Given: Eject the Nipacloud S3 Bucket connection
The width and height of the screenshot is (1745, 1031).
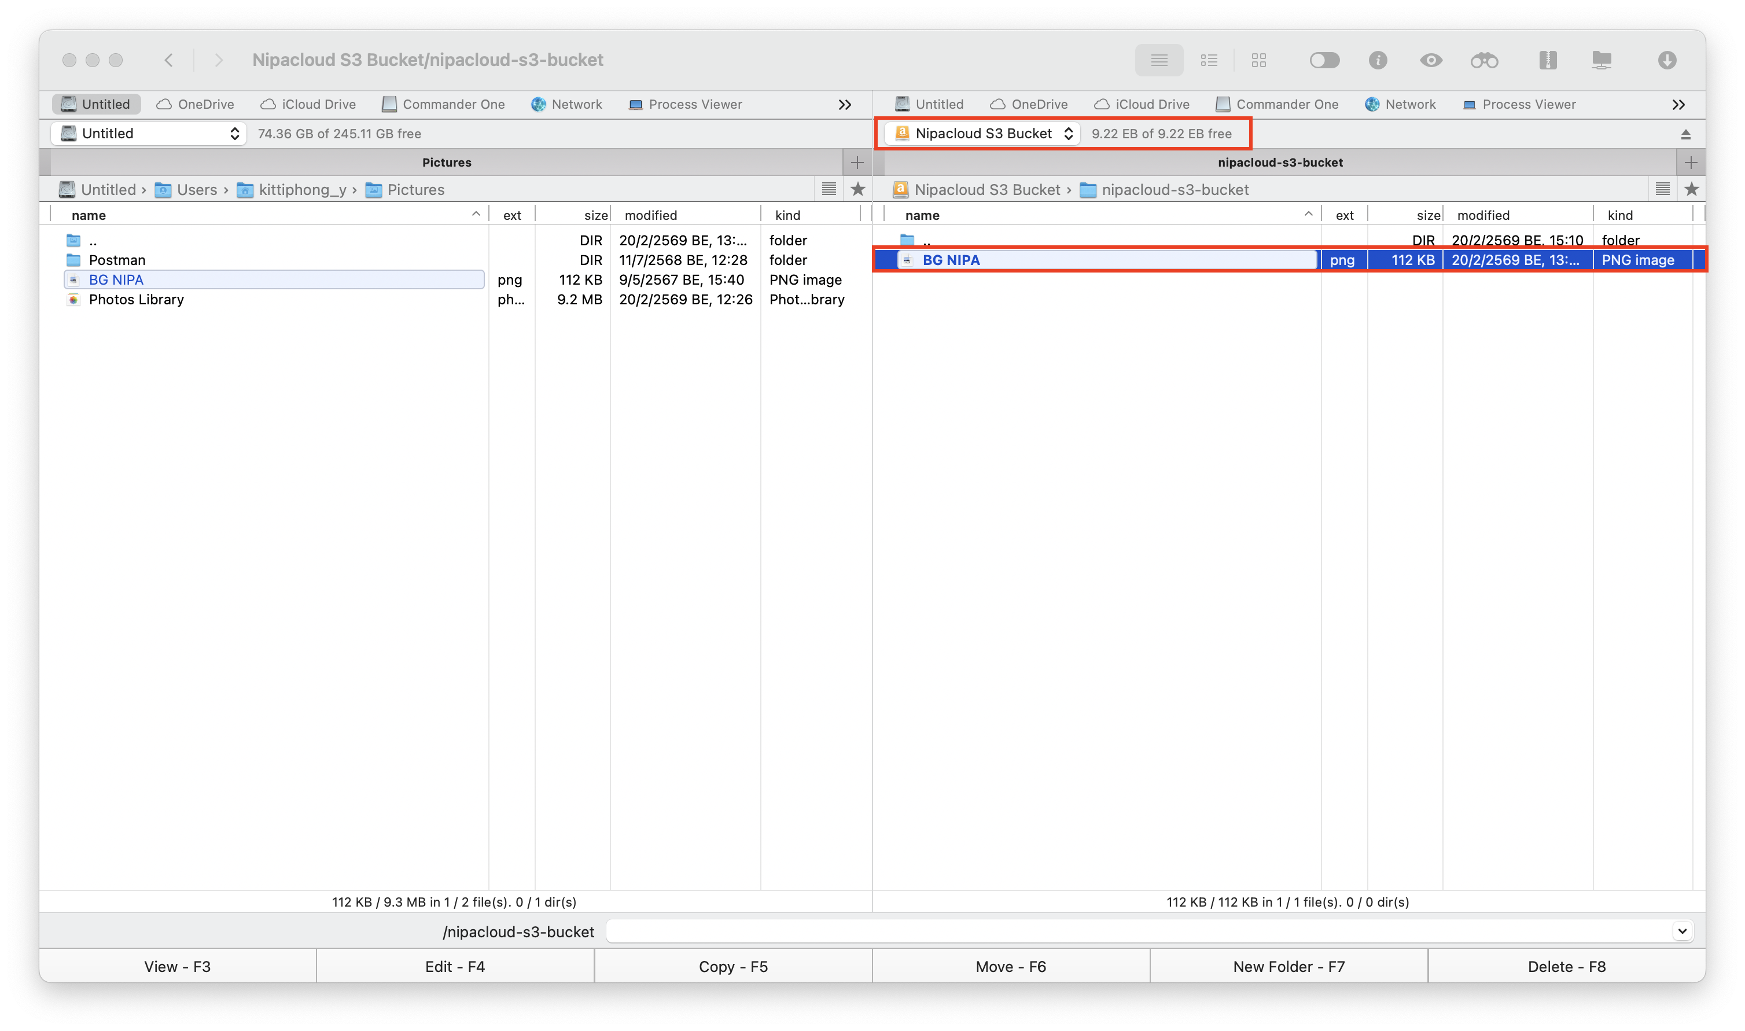Looking at the screenshot, I should (x=1685, y=134).
